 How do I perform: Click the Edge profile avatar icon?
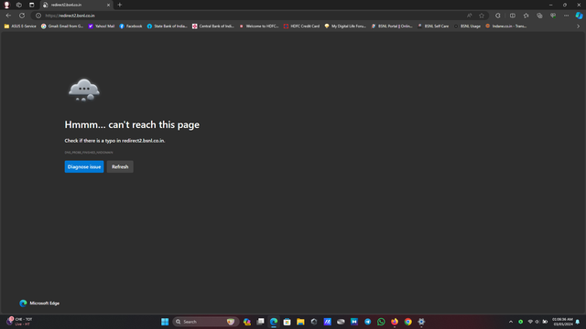pyautogui.click(x=6, y=5)
